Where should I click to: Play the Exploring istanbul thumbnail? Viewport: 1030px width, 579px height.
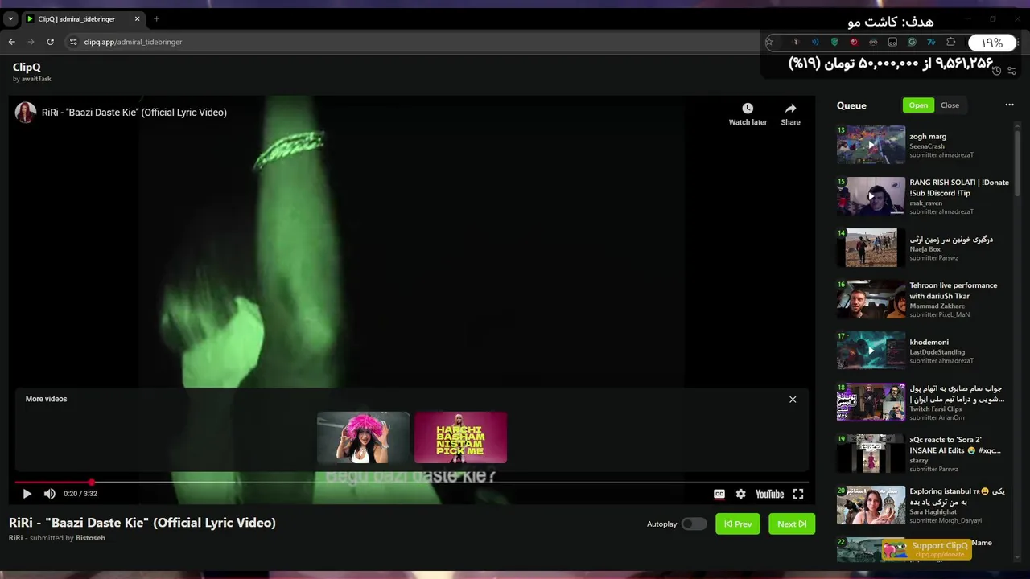871,505
